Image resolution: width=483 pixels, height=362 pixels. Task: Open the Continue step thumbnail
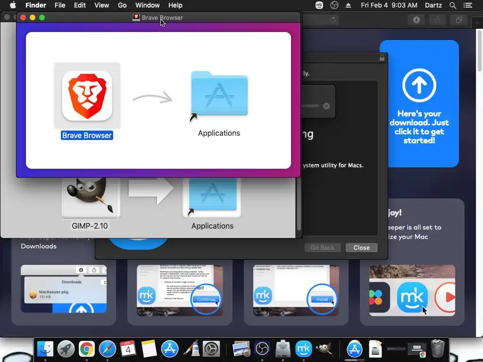pyautogui.click(x=180, y=290)
